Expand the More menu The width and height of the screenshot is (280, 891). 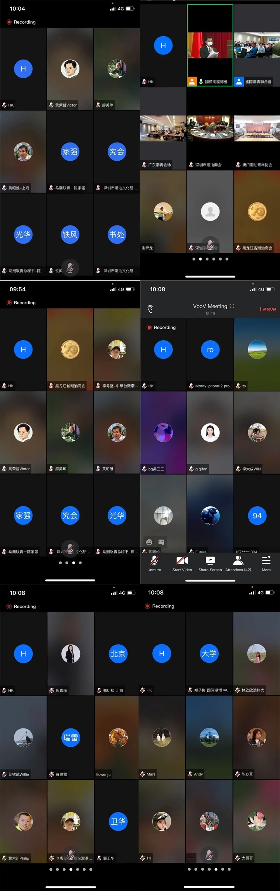[x=266, y=563]
